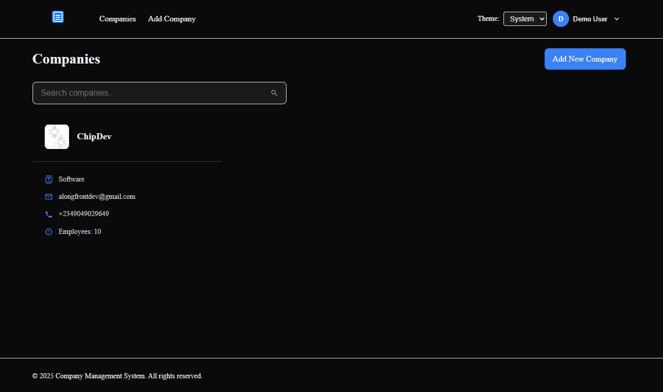Click the ChipDev company logo thumbnail
Image resolution: width=663 pixels, height=392 pixels.
coord(57,137)
